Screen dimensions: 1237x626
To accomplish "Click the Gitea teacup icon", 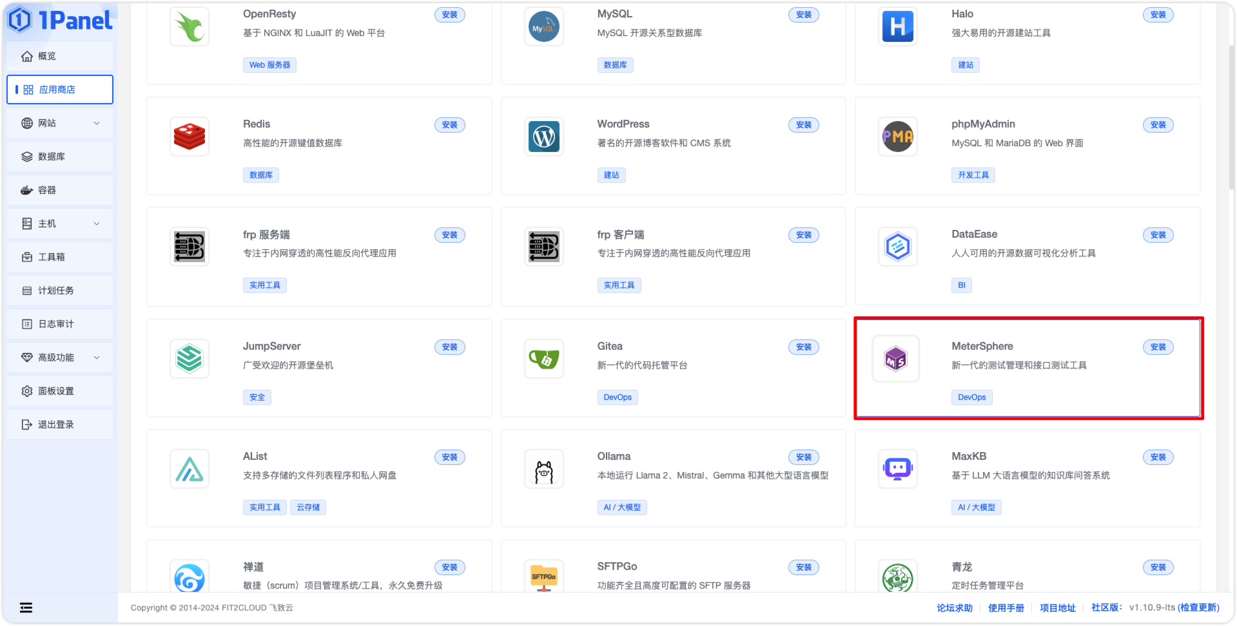I will click(544, 359).
